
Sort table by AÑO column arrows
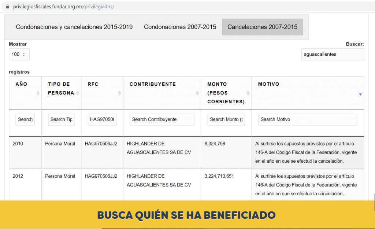(x=38, y=93)
